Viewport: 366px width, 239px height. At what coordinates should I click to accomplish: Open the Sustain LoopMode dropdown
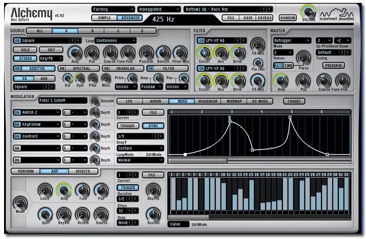tap(140, 148)
